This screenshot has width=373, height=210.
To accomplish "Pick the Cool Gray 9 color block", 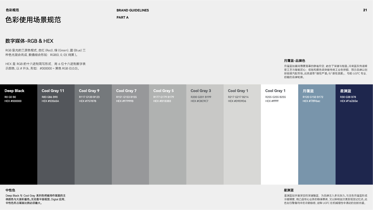I will 93,137.
